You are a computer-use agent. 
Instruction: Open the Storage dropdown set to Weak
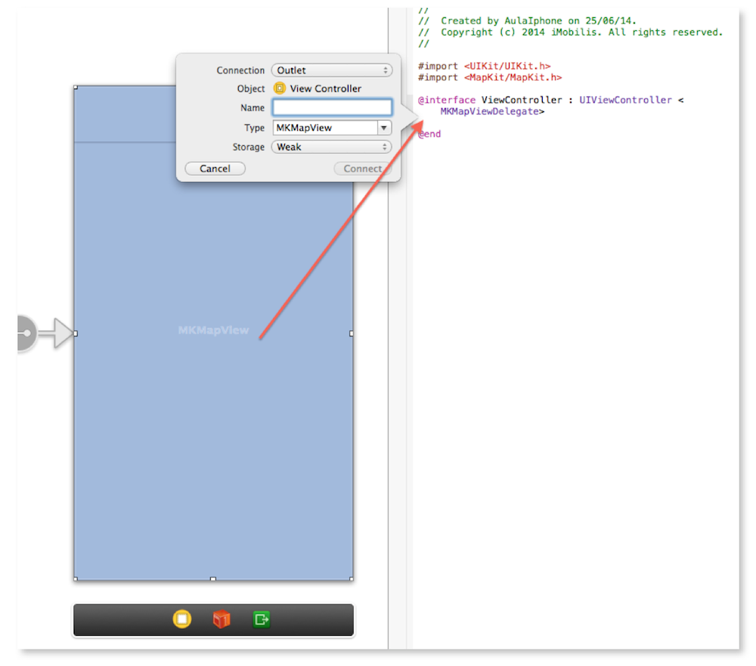click(331, 147)
